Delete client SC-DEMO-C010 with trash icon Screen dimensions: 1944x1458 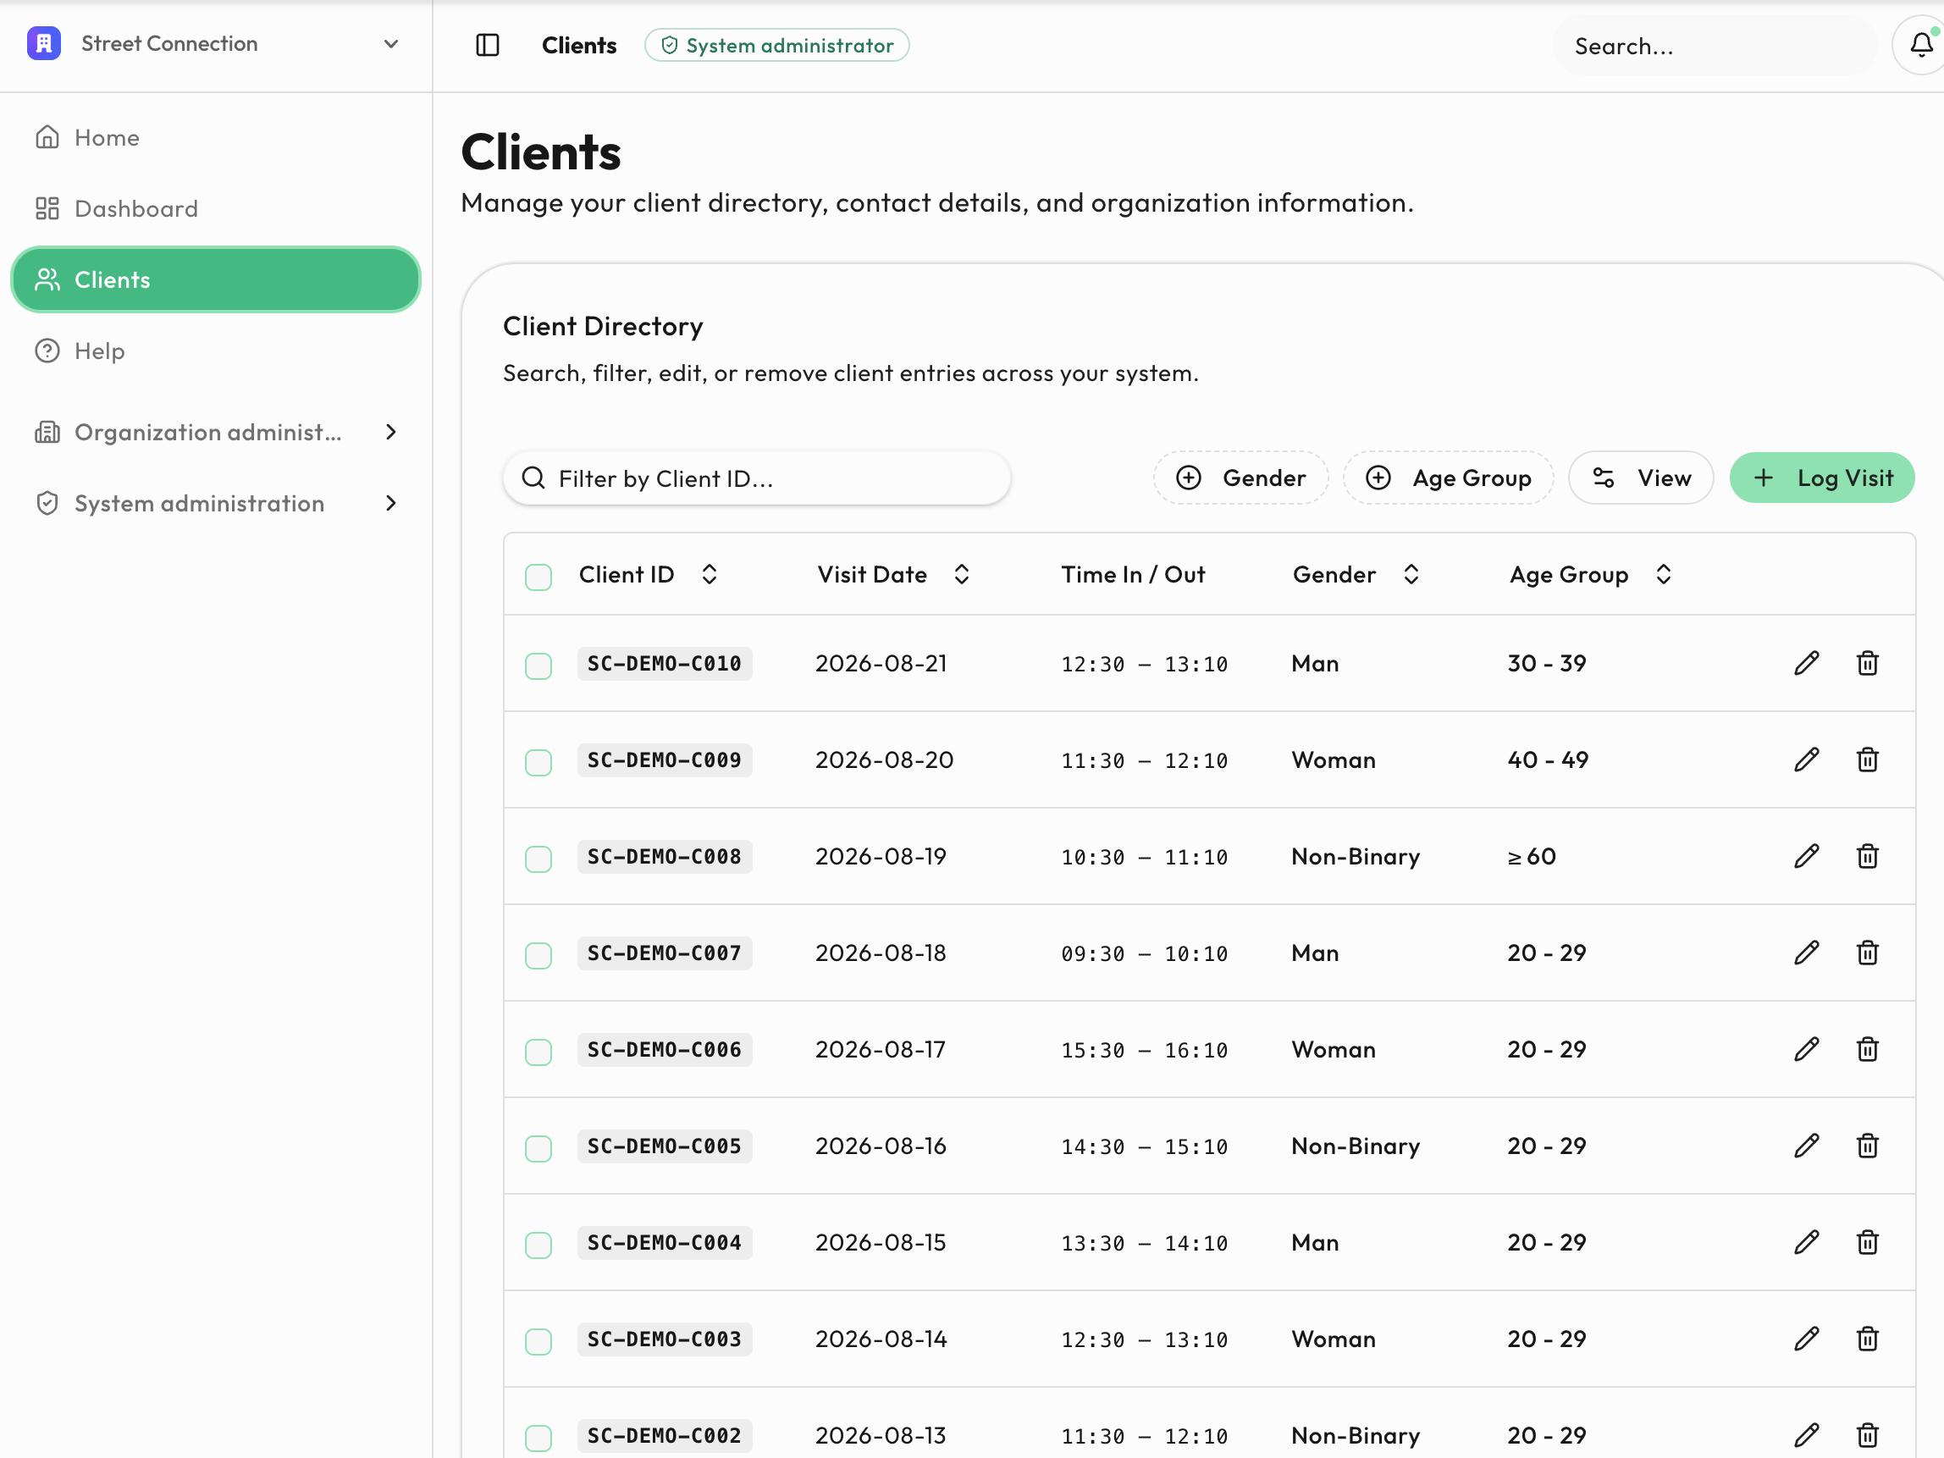pos(1868,663)
